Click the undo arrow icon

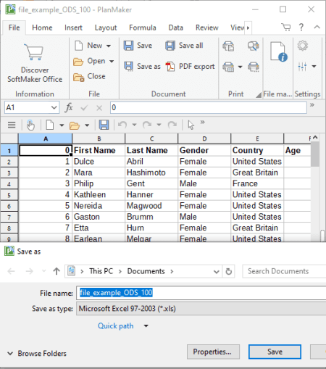tap(122, 125)
